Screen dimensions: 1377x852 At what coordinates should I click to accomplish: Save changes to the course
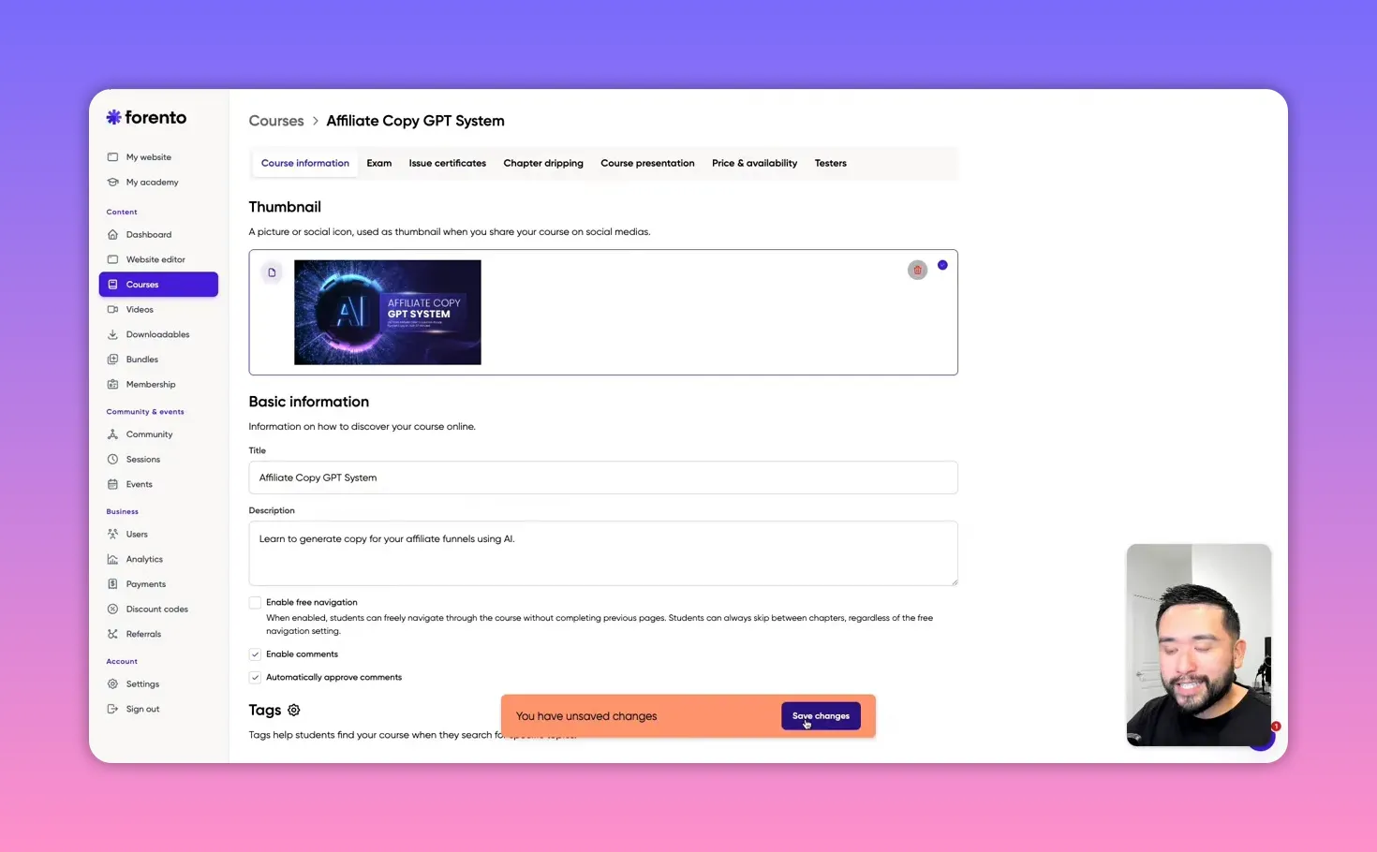pos(821,715)
